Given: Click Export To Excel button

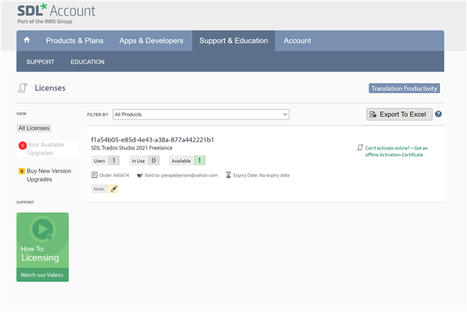Looking at the screenshot, I should click(399, 114).
